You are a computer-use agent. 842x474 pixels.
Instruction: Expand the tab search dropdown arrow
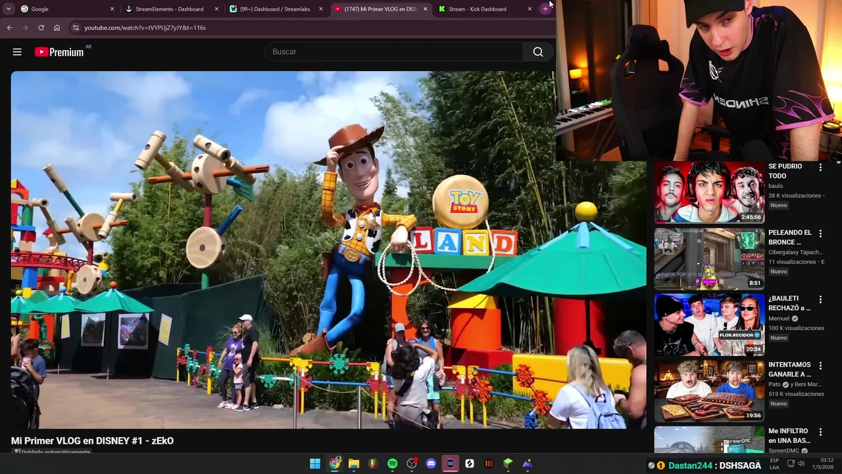(8, 9)
